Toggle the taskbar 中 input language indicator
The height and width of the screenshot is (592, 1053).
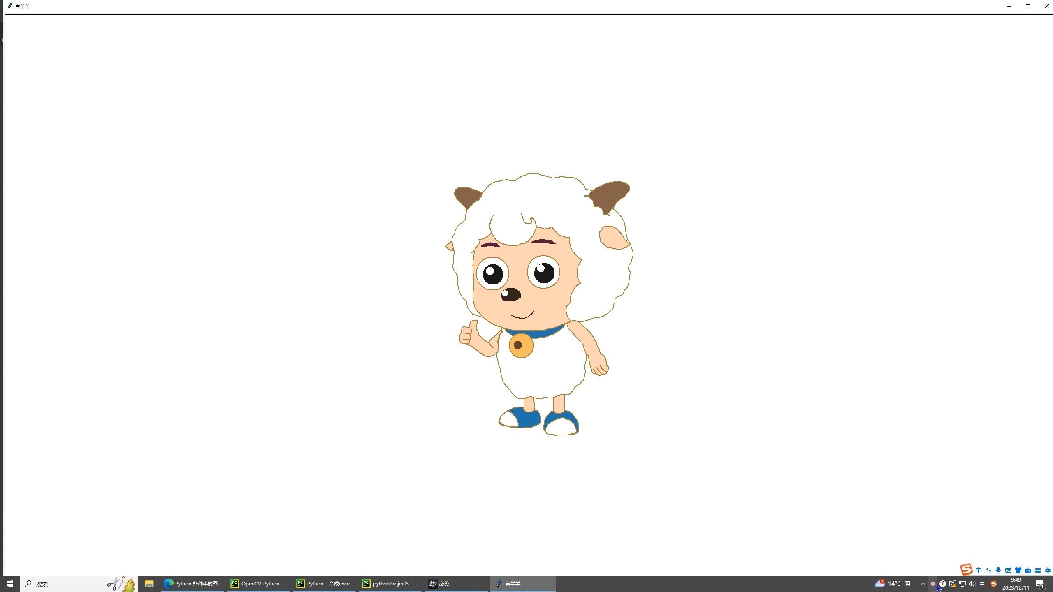pyautogui.click(x=982, y=584)
